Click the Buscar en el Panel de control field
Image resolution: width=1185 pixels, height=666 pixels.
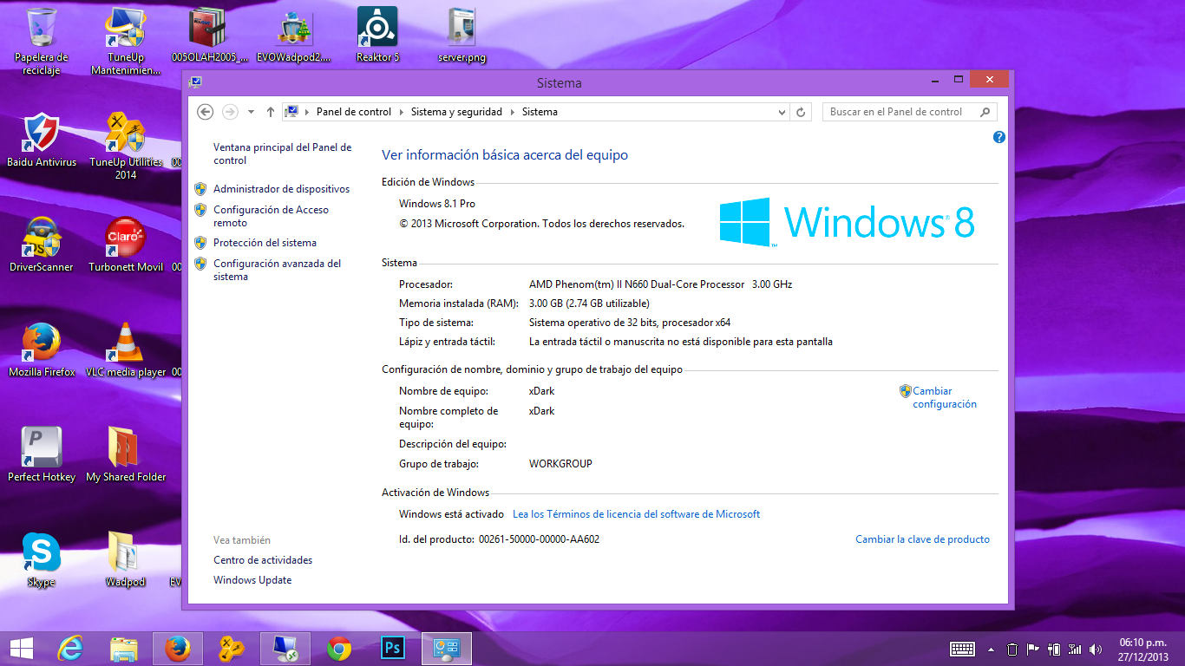pyautogui.click(x=909, y=112)
